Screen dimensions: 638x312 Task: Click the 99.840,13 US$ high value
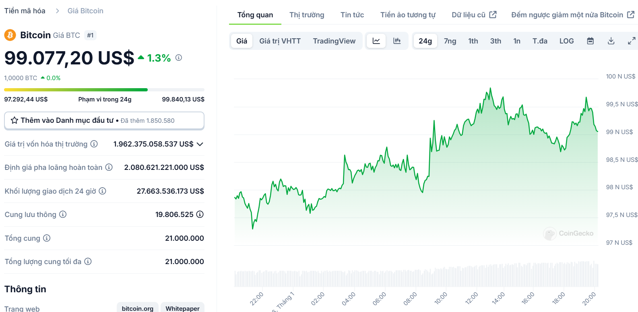point(183,99)
